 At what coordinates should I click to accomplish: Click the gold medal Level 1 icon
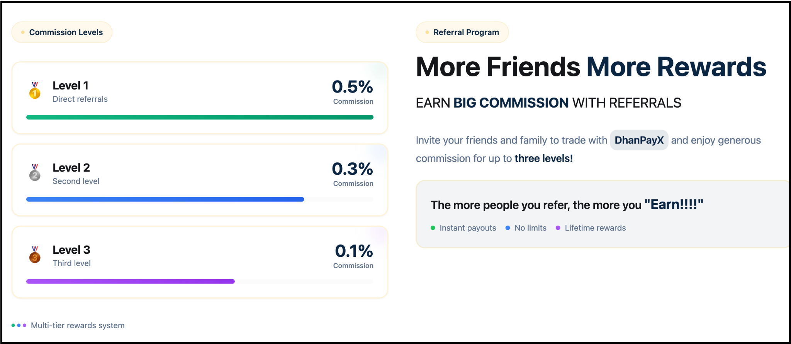click(35, 91)
